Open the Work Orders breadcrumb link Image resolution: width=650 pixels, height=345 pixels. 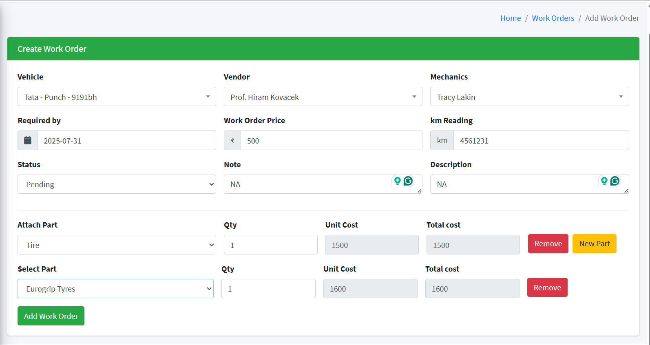click(553, 18)
